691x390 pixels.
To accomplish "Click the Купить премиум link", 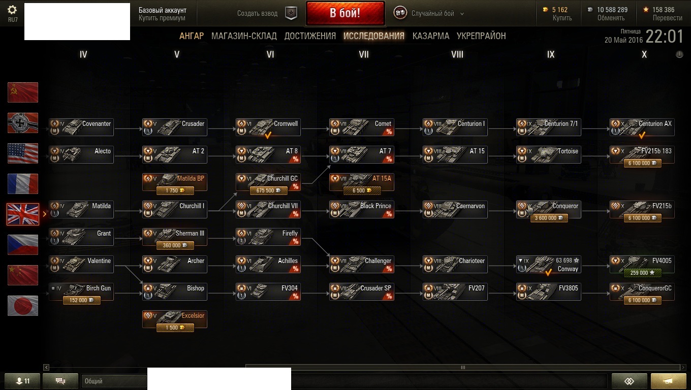I will (x=162, y=18).
